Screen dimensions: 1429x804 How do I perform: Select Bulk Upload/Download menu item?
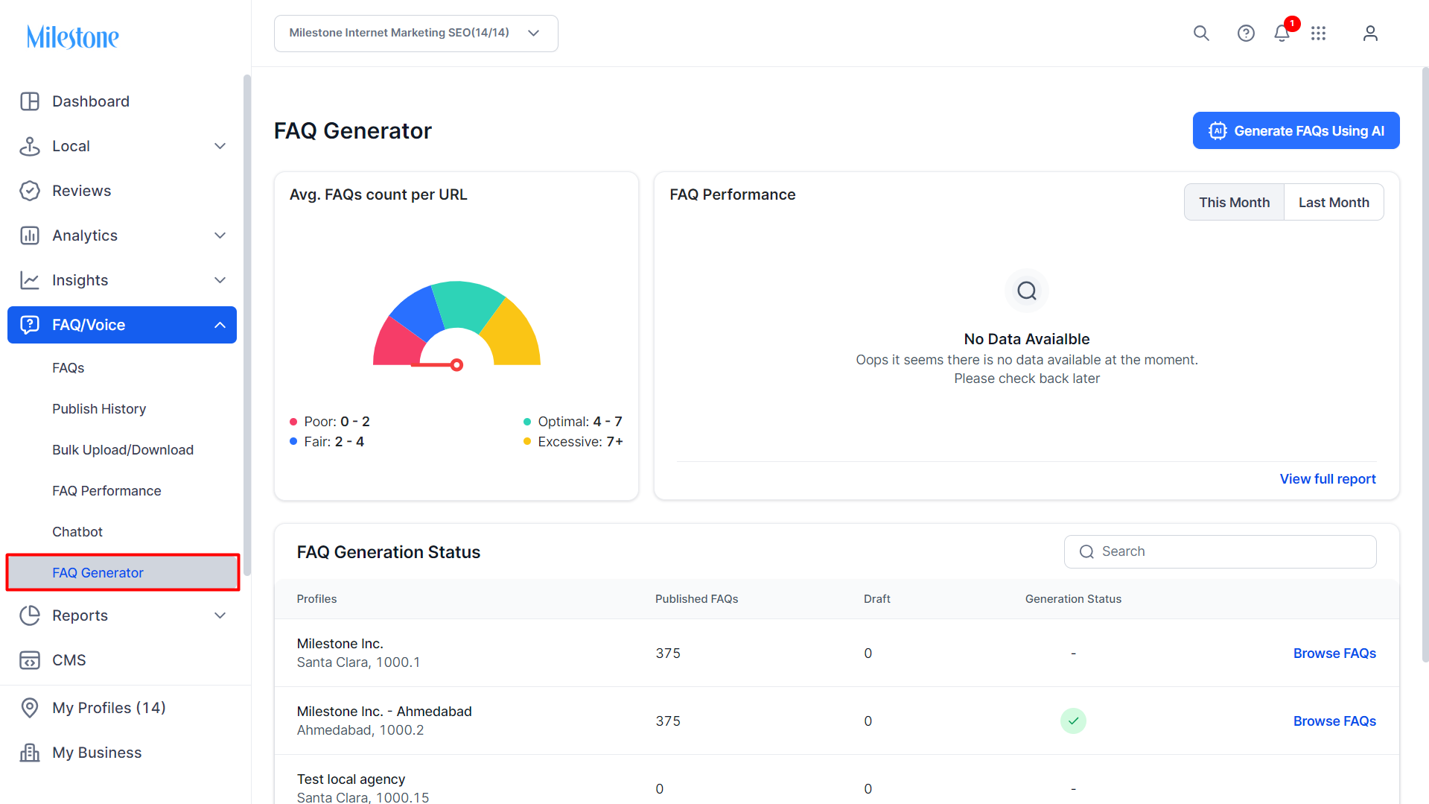pyautogui.click(x=123, y=450)
